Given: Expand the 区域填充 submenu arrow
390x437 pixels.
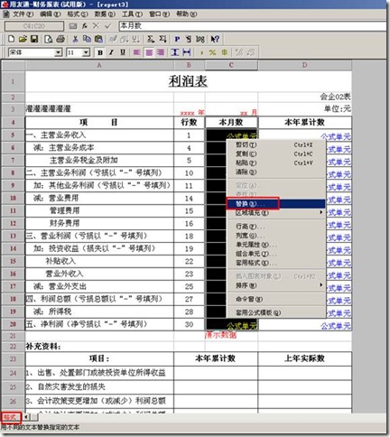Looking at the screenshot, I should (321, 212).
